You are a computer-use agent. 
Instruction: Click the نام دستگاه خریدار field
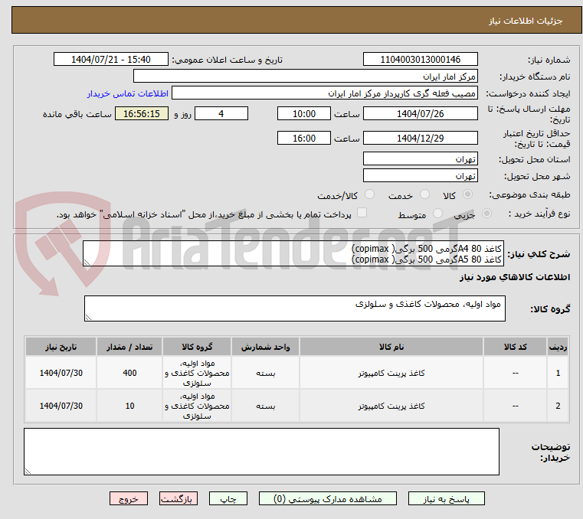(305, 77)
